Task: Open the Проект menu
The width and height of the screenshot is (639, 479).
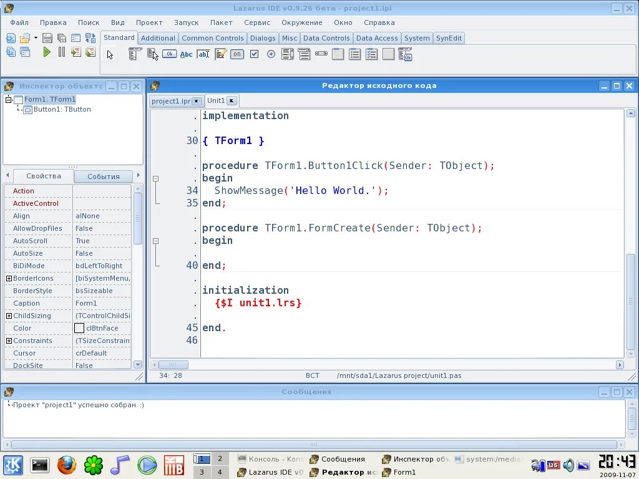Action: [x=149, y=22]
